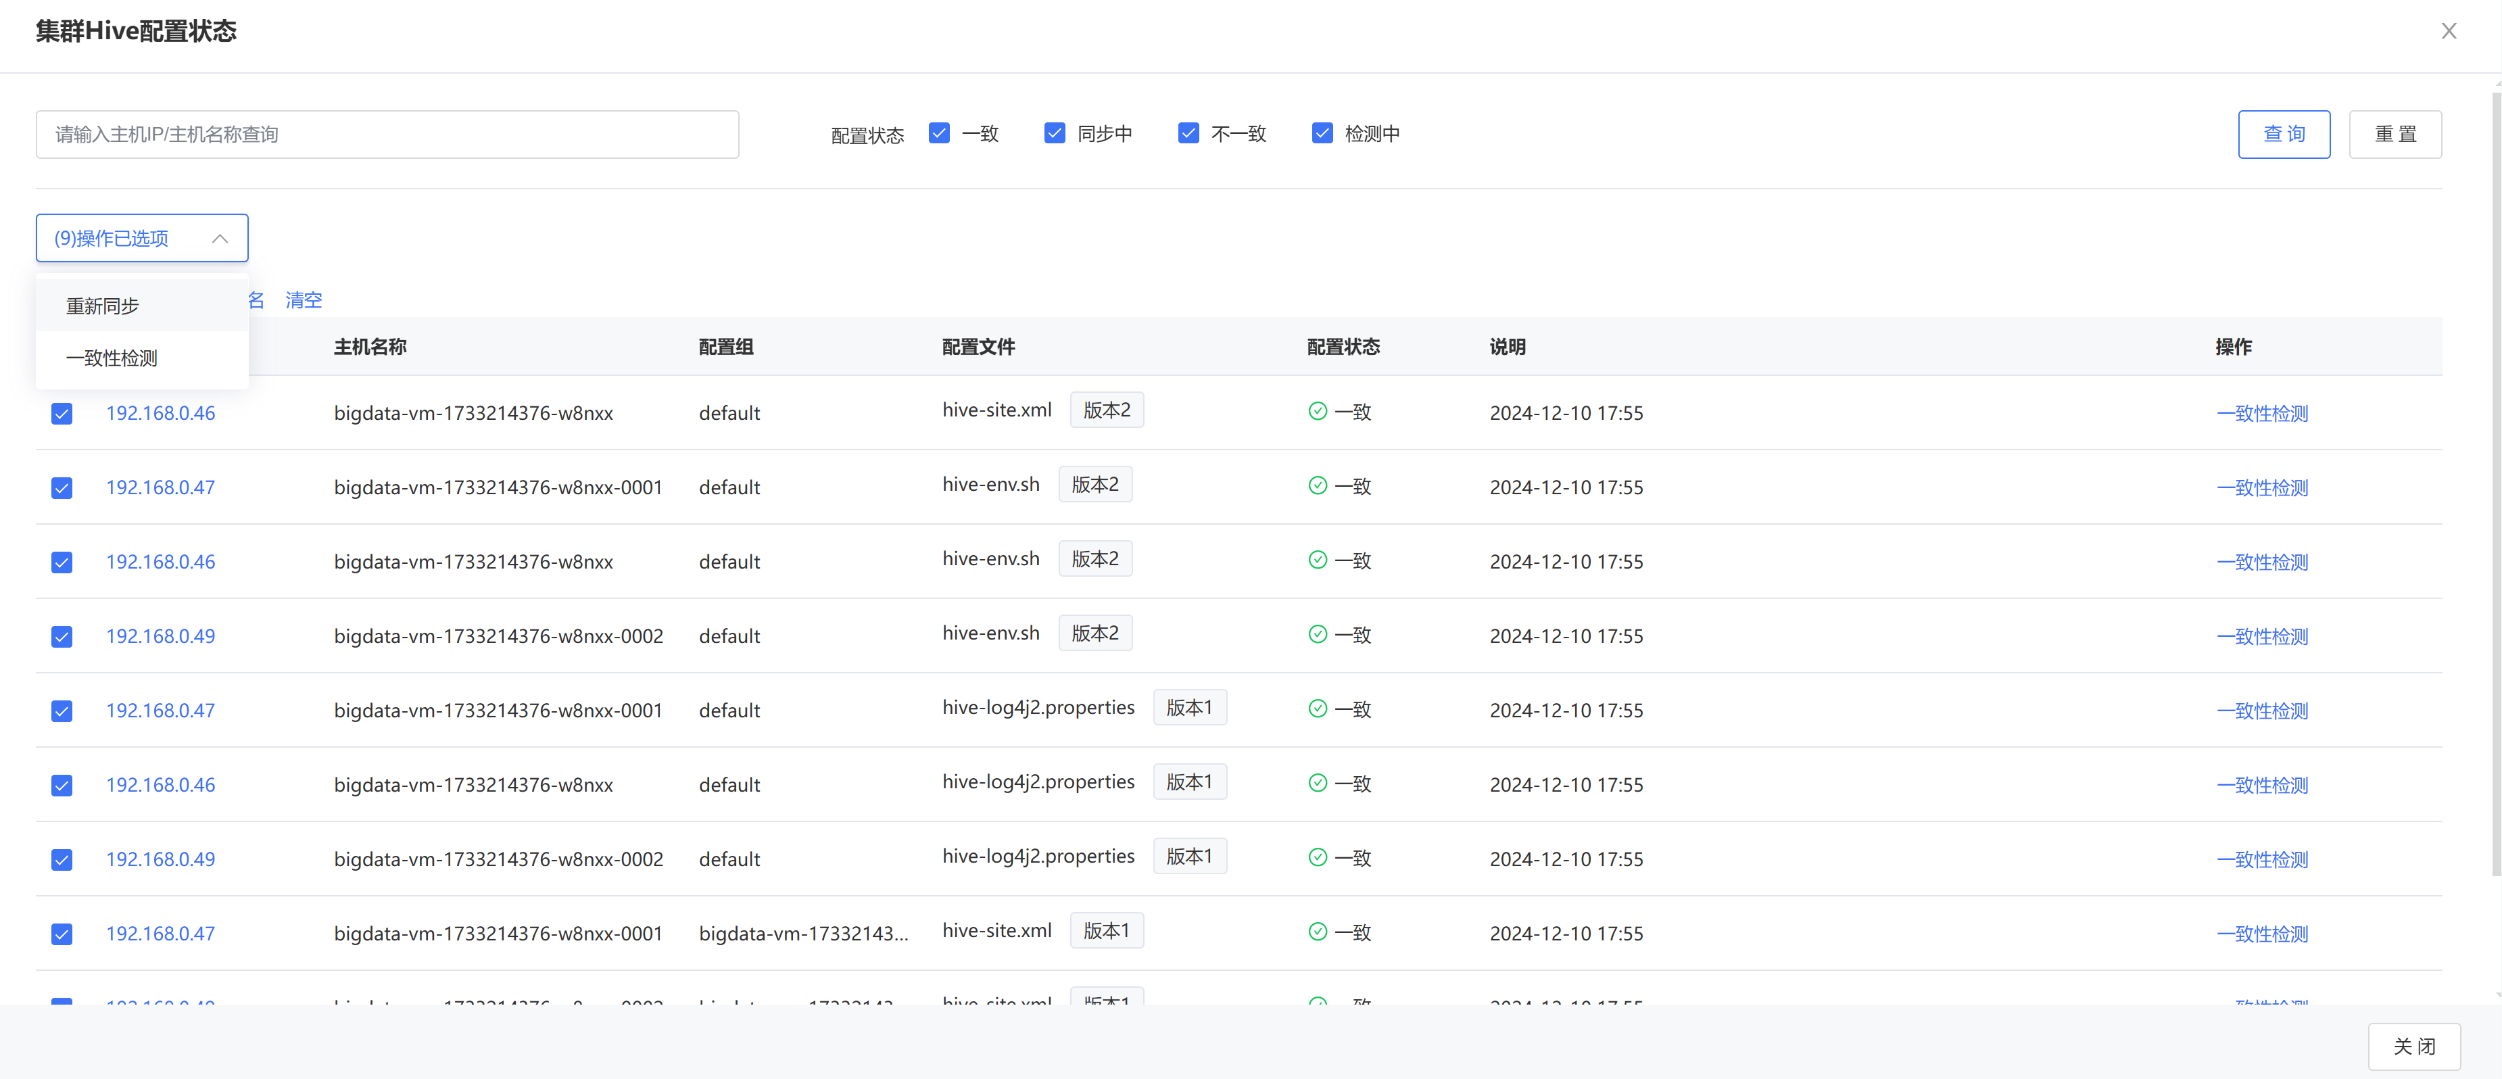Click status check icon for 192.168.0.46 hive-log4j2.properties row

pyautogui.click(x=1317, y=782)
